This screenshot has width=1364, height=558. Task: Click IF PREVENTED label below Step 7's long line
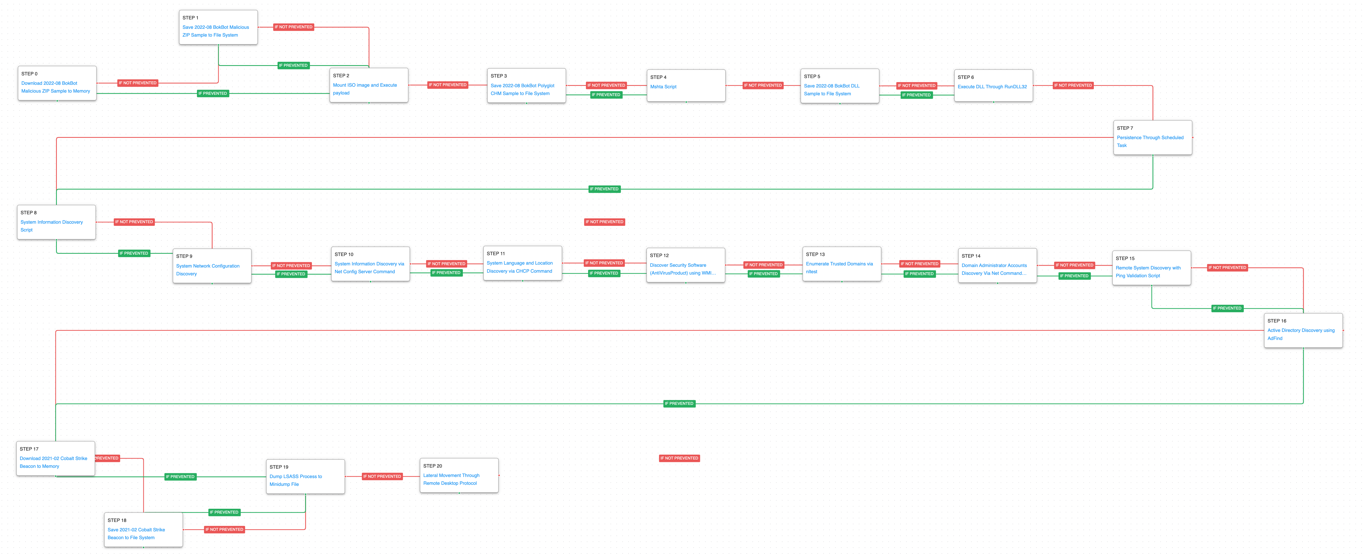pos(604,189)
